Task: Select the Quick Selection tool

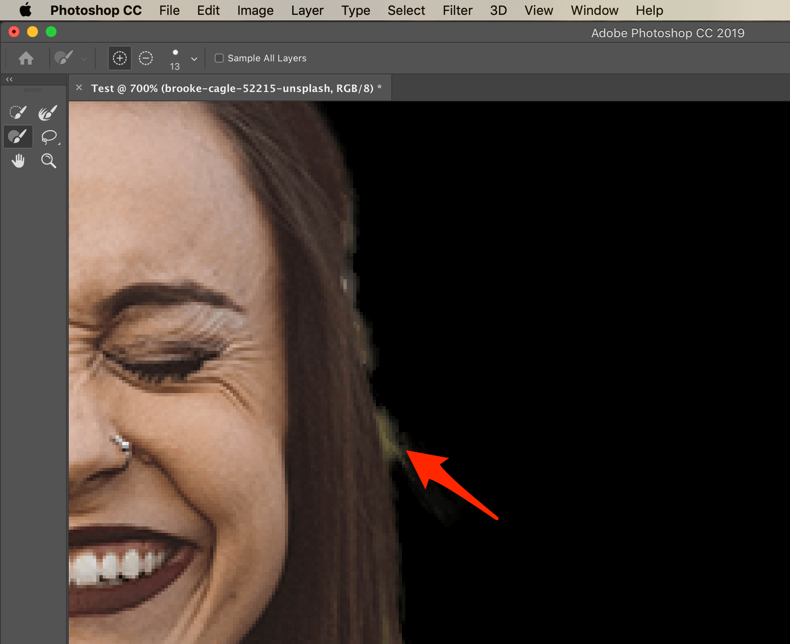Action: 17,112
